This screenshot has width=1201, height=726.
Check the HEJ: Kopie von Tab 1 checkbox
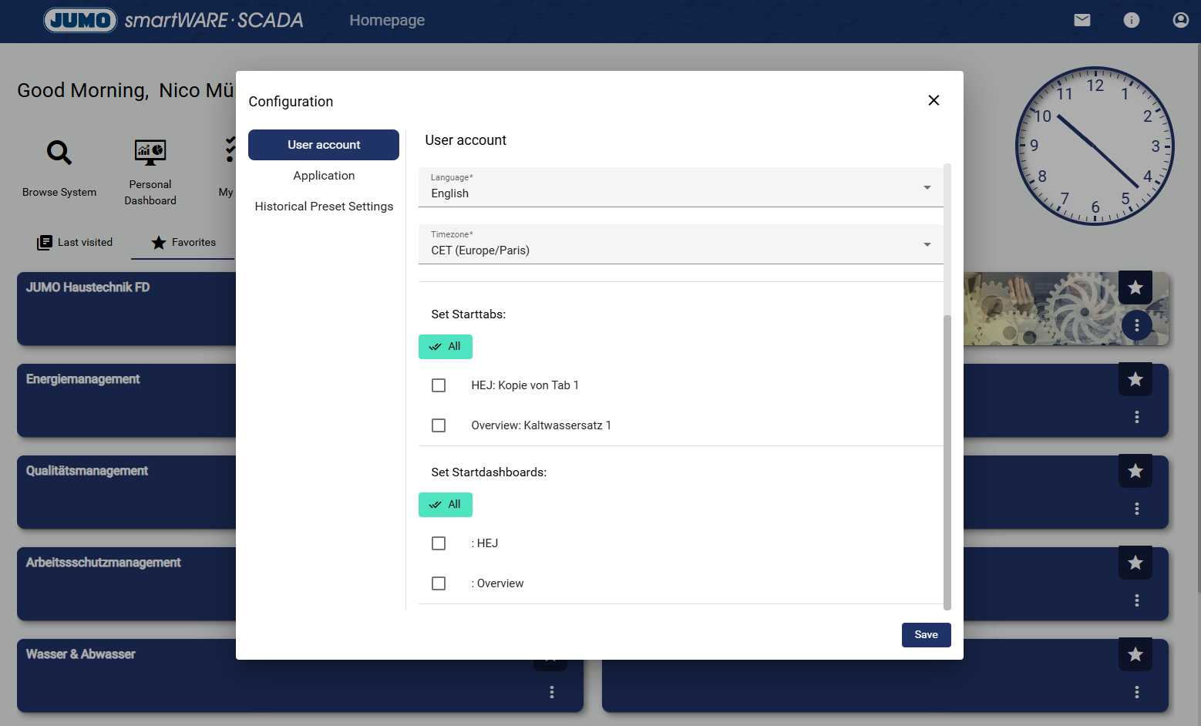coord(439,385)
